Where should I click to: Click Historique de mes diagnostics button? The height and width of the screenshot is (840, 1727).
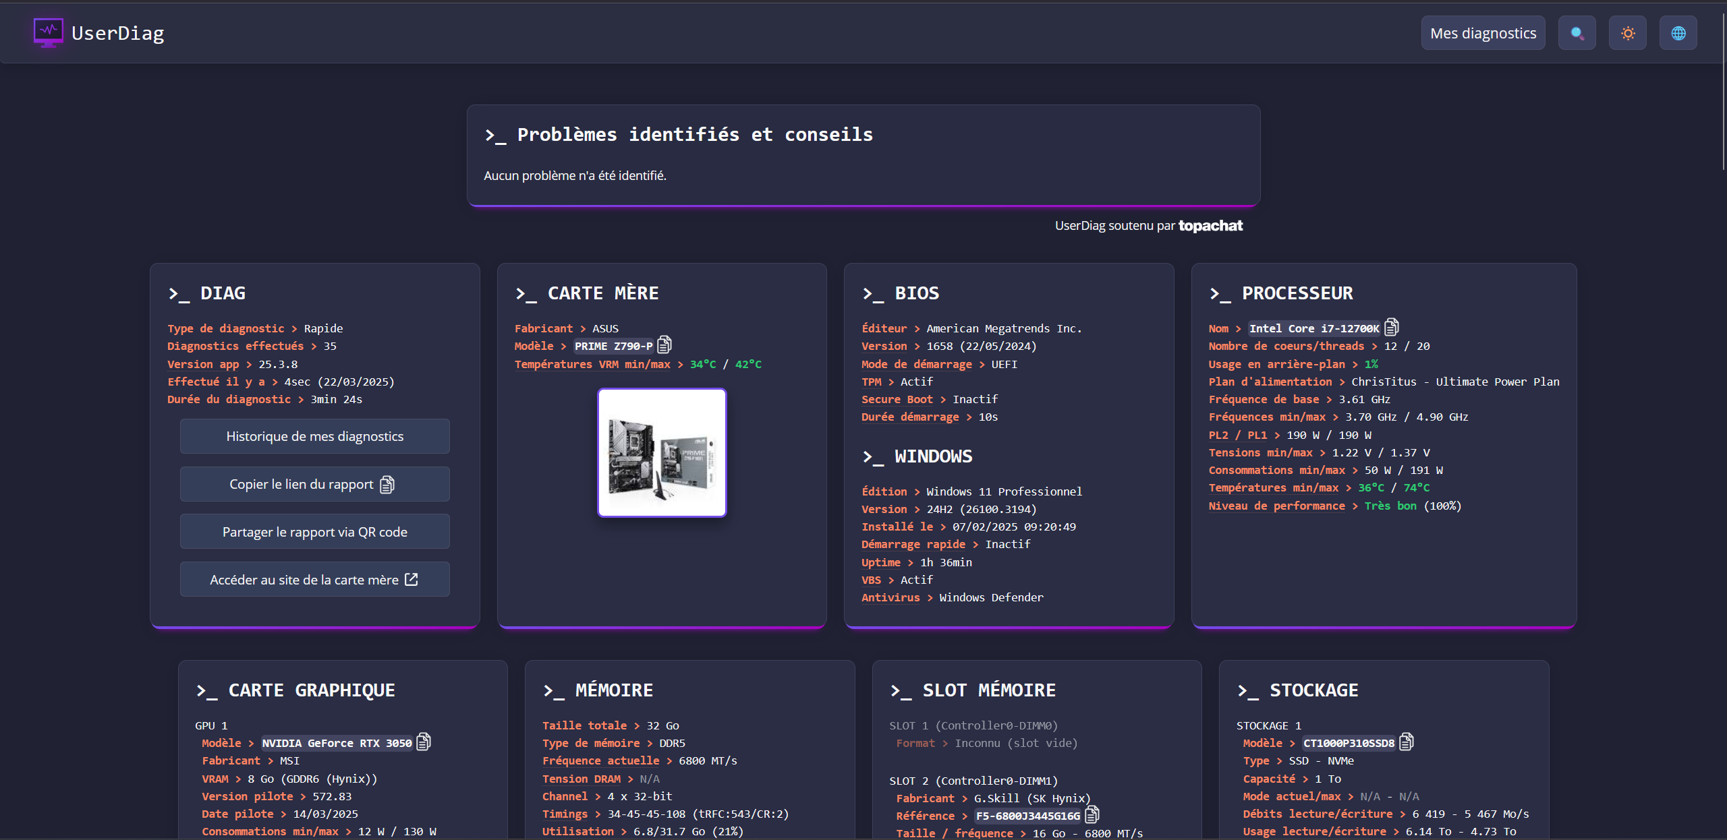pos(314,436)
